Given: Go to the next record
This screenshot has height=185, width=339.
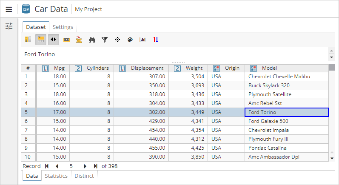Looking at the screenshot, I should coord(85,166).
